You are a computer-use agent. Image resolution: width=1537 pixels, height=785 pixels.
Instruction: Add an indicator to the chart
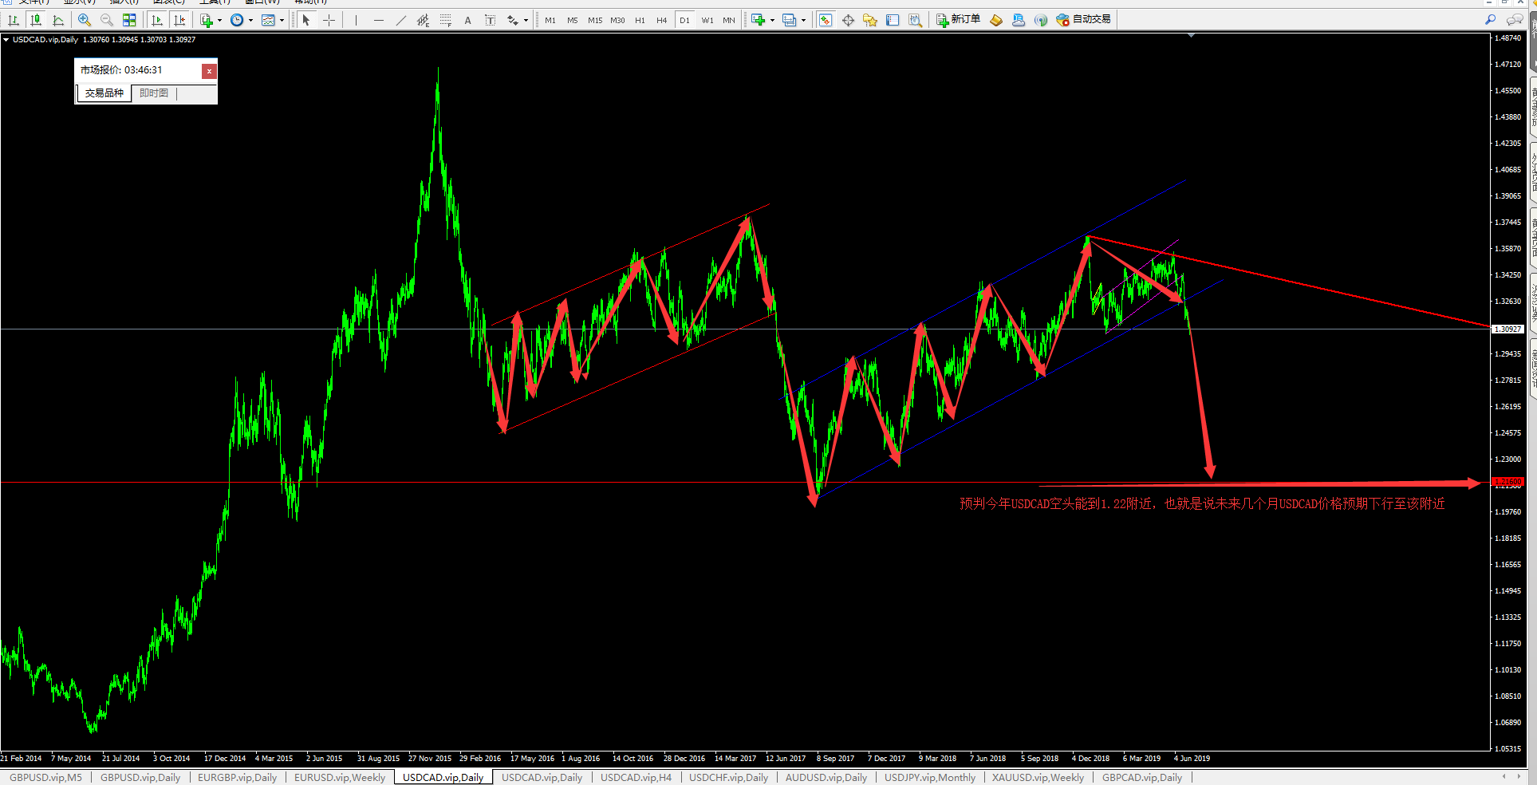click(x=207, y=20)
